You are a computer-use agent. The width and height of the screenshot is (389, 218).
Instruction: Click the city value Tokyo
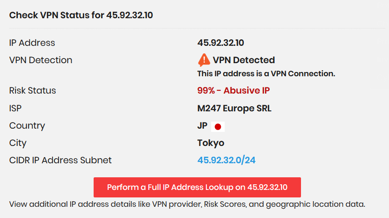[x=211, y=143]
